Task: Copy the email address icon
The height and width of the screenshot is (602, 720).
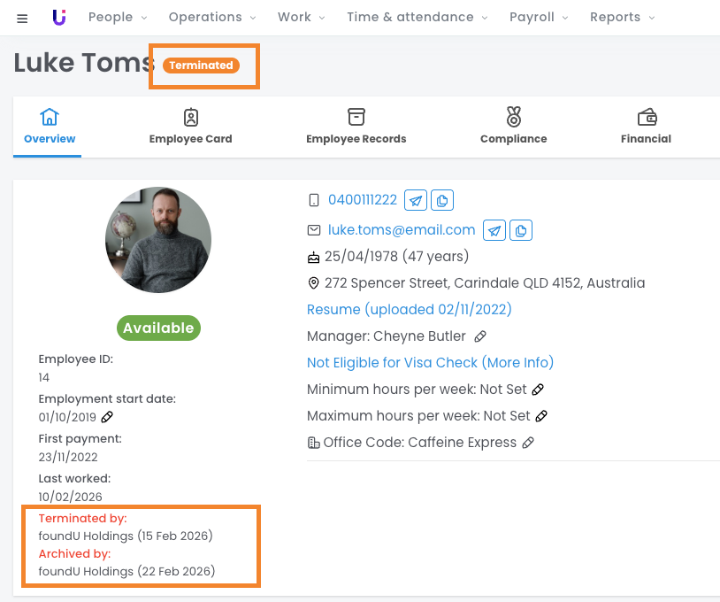Action: (x=521, y=231)
